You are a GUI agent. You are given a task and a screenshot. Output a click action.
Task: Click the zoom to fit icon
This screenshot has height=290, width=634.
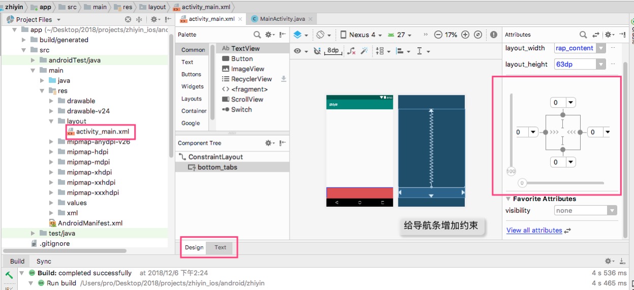click(478, 35)
